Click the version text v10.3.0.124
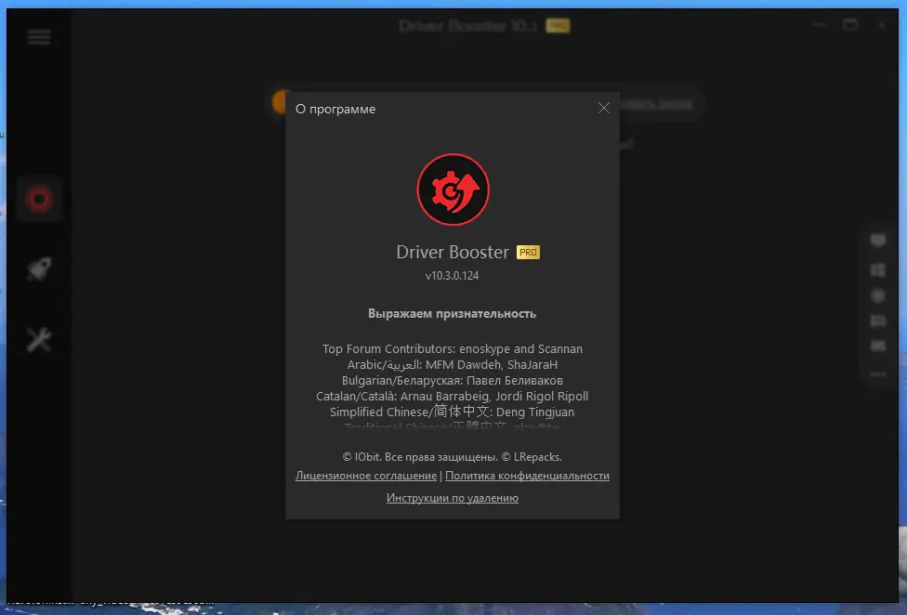The height and width of the screenshot is (615, 907). [452, 276]
